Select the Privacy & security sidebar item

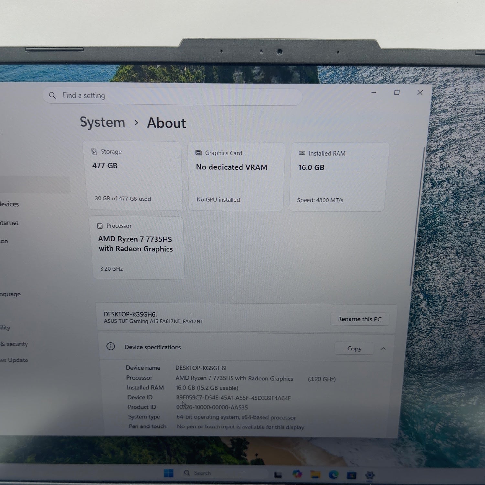click(x=14, y=344)
